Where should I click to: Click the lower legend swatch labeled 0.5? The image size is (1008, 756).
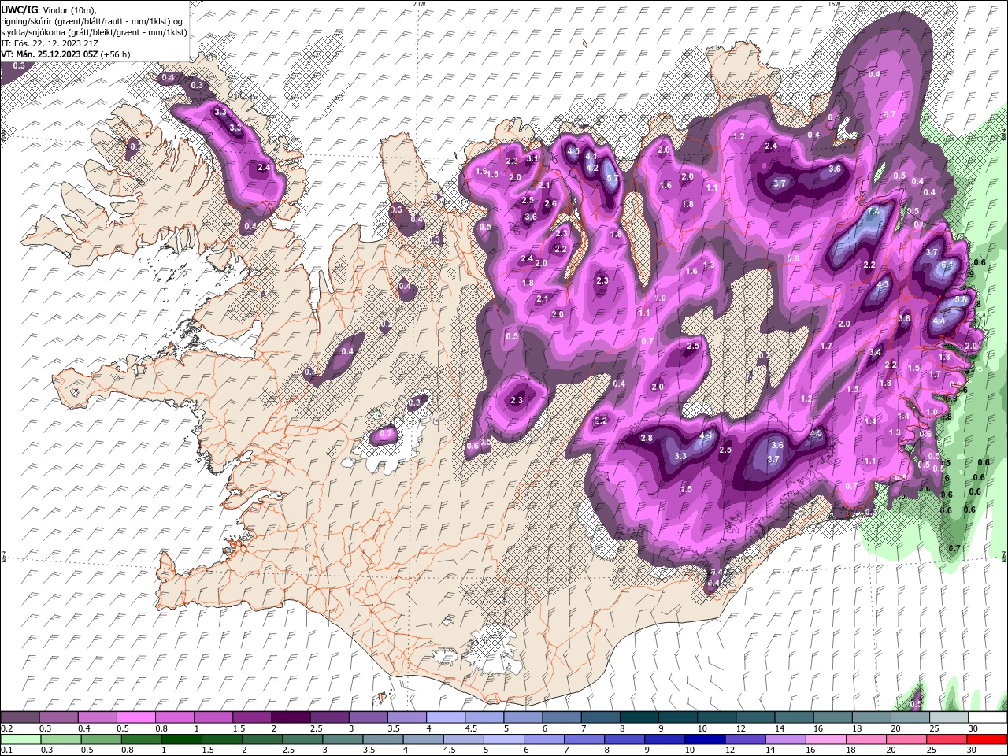tap(100, 739)
